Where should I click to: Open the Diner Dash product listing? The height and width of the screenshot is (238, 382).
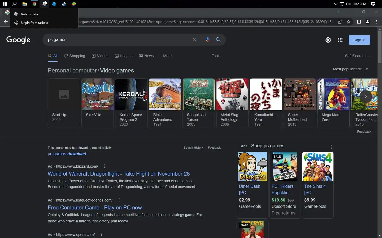252,185
